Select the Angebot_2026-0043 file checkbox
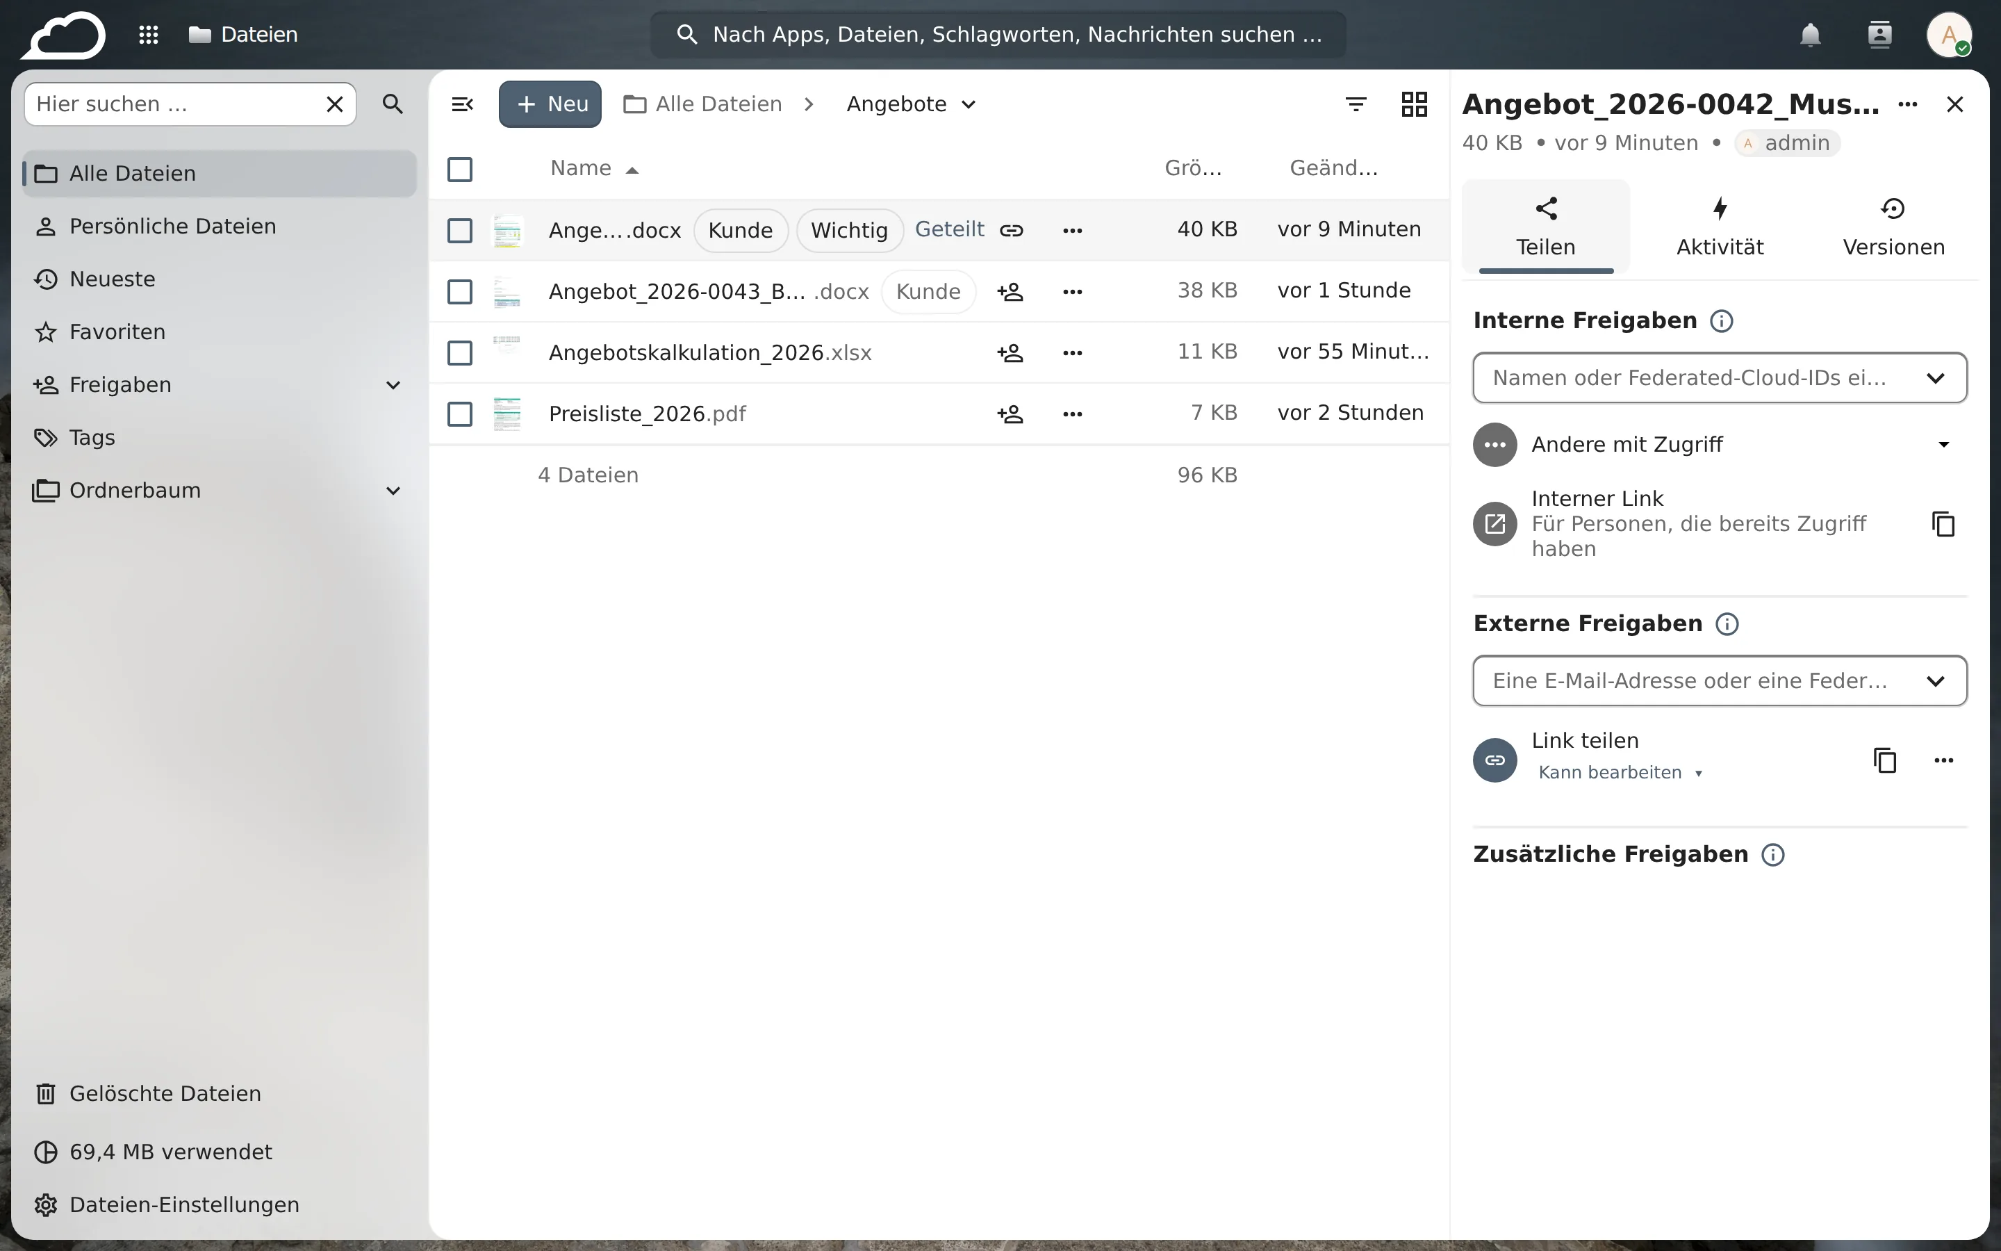2001x1251 pixels. [460, 291]
